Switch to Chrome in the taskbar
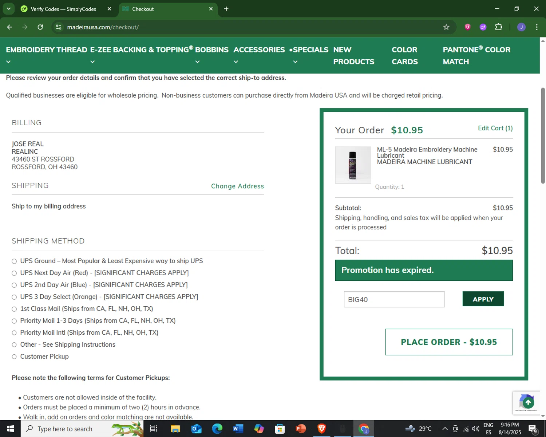Screen dimensions: 546x437 click(364, 429)
